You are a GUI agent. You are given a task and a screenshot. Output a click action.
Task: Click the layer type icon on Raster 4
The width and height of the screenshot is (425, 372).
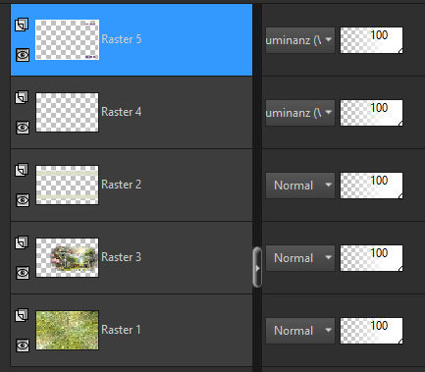pos(22,97)
